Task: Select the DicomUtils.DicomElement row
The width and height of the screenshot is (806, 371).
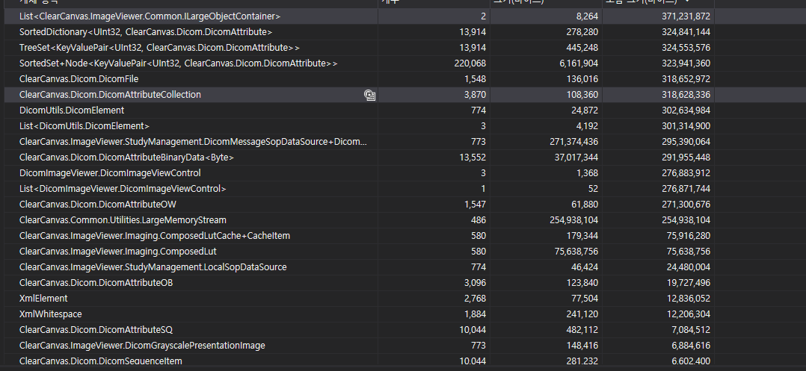Action: 72,110
